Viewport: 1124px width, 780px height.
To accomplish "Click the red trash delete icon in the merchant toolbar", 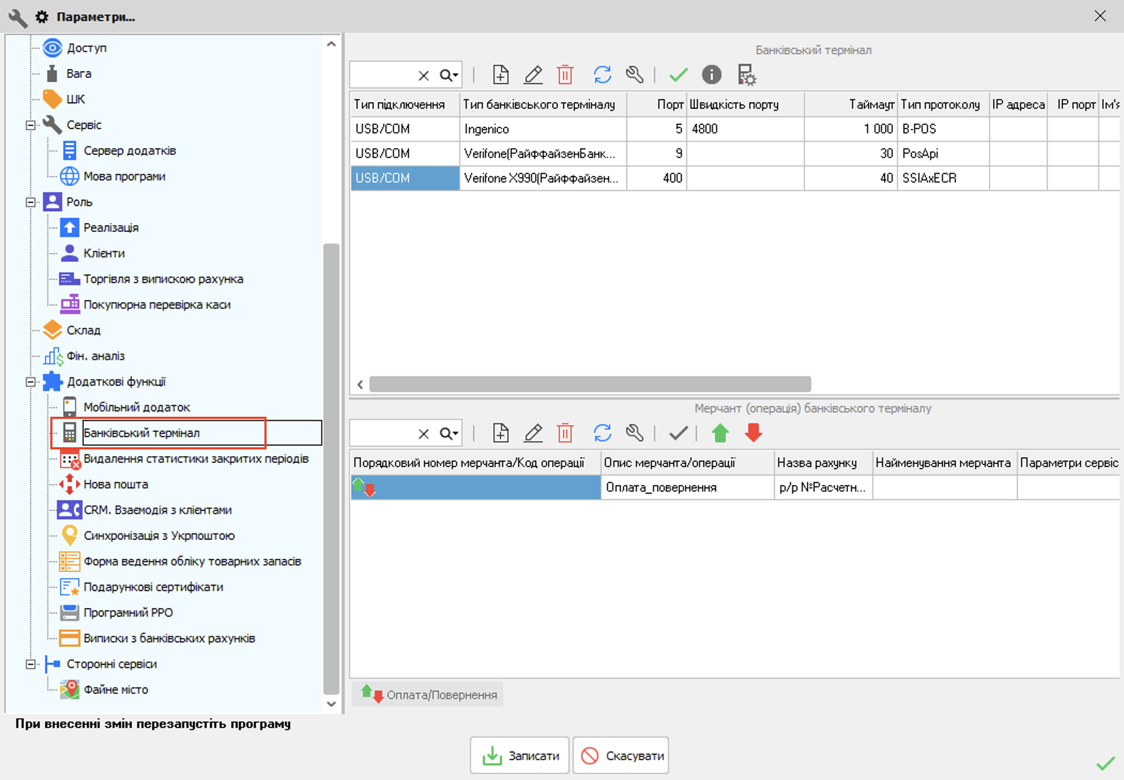I will [x=565, y=433].
